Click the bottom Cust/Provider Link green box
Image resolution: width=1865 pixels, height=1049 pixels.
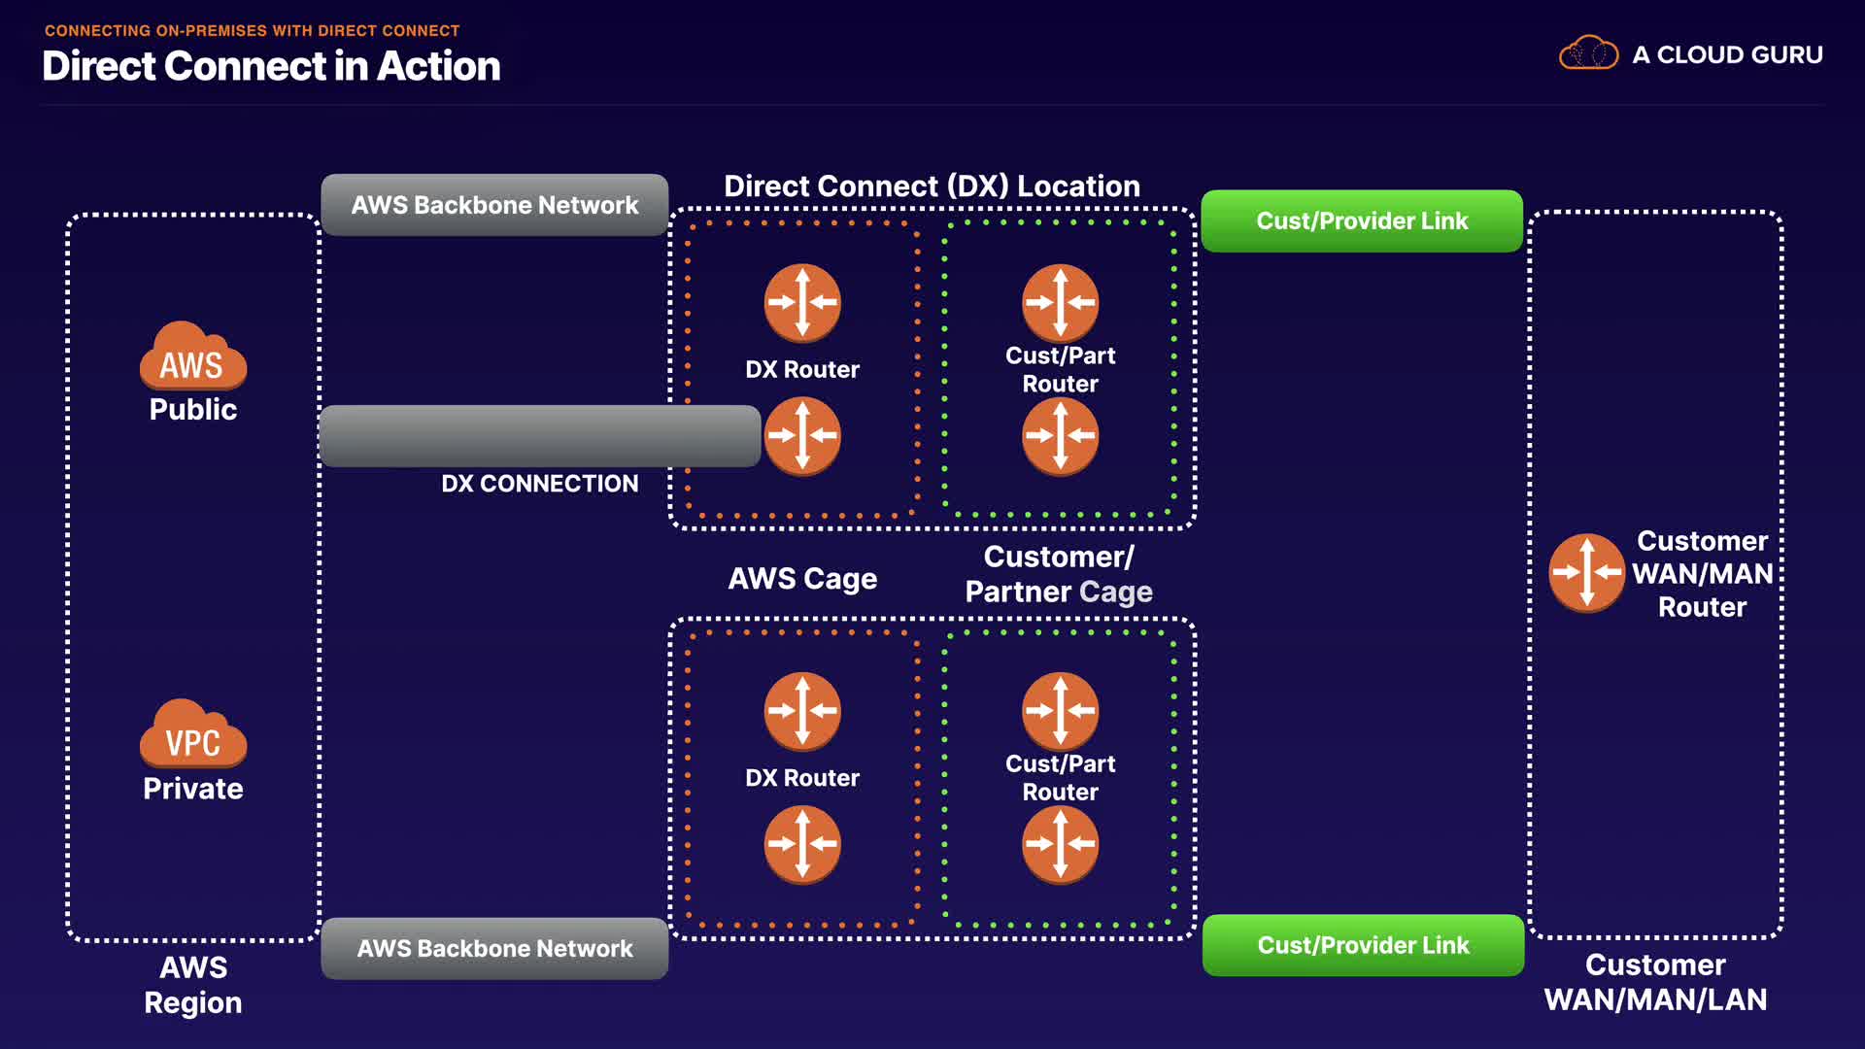coord(1363,945)
